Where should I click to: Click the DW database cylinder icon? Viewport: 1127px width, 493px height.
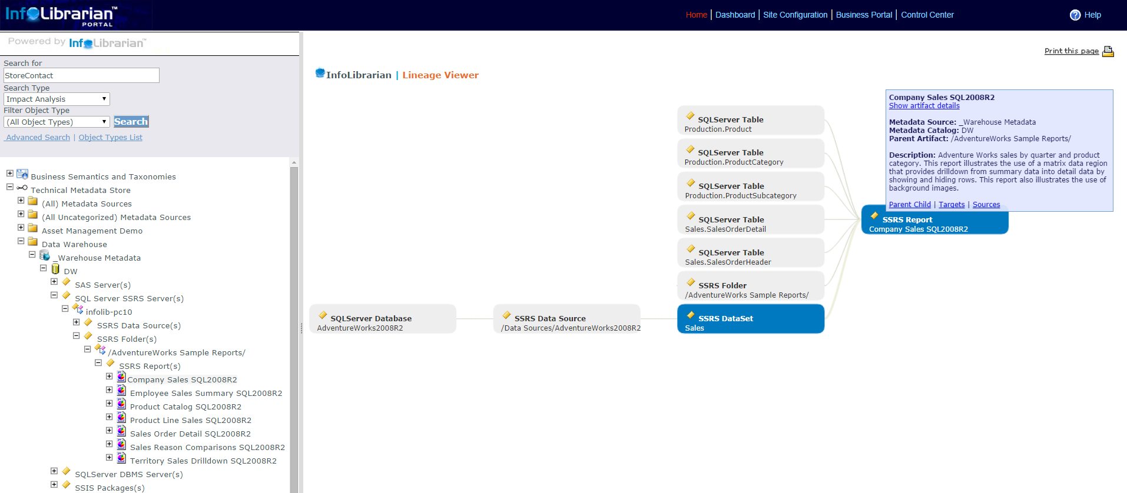click(x=55, y=269)
